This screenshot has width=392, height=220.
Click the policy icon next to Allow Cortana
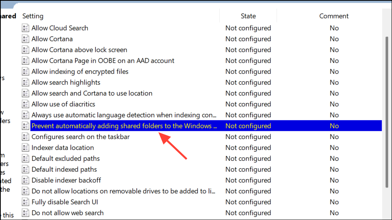point(25,39)
